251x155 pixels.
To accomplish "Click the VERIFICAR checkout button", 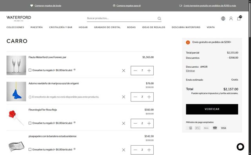I will coord(212,109).
